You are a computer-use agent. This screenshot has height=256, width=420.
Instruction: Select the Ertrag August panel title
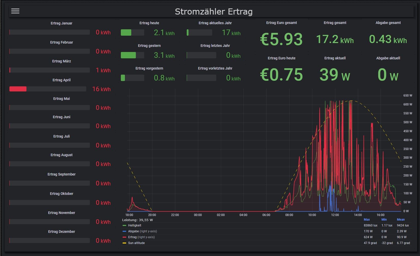(x=62, y=155)
